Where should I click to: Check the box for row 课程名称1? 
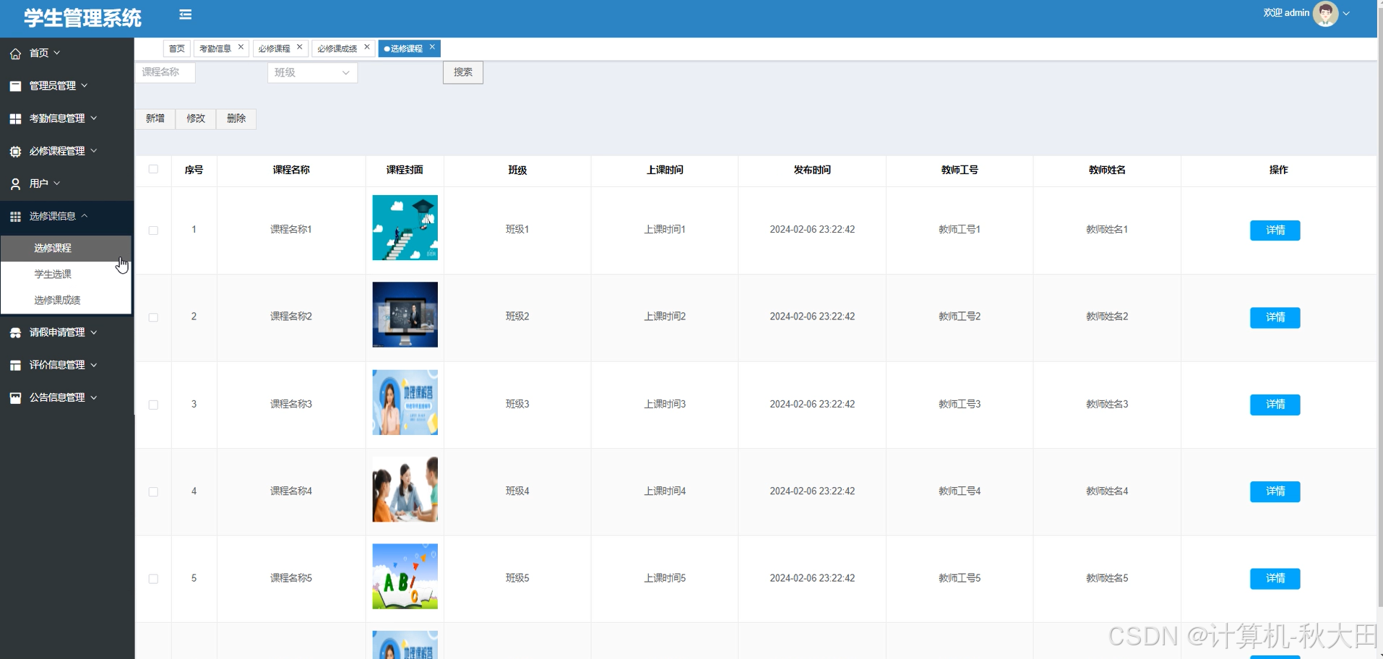[153, 231]
